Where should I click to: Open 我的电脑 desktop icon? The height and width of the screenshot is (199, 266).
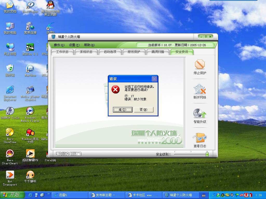click(x=10, y=28)
